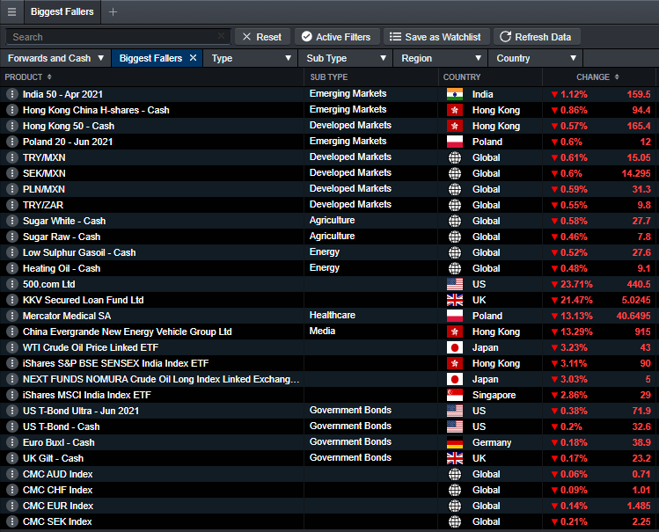Open the Country filter dropdown
Image resolution: width=659 pixels, height=532 pixels.
point(536,58)
